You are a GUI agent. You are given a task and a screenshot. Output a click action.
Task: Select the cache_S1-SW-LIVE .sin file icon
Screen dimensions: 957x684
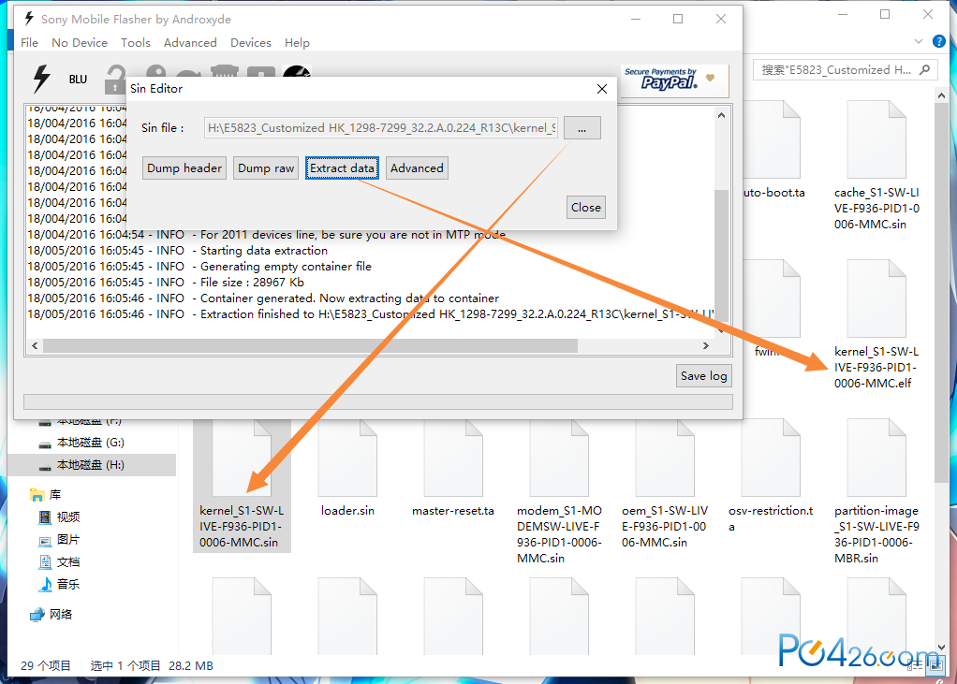click(876, 140)
